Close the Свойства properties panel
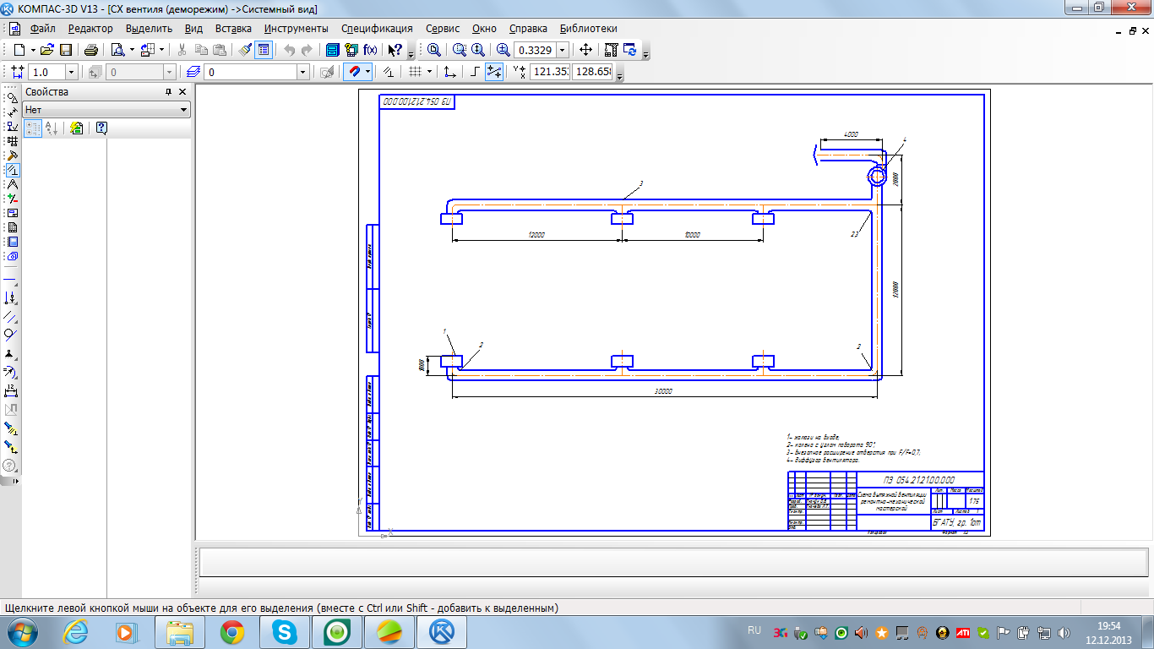This screenshot has height=649, width=1154. pyautogui.click(x=182, y=92)
